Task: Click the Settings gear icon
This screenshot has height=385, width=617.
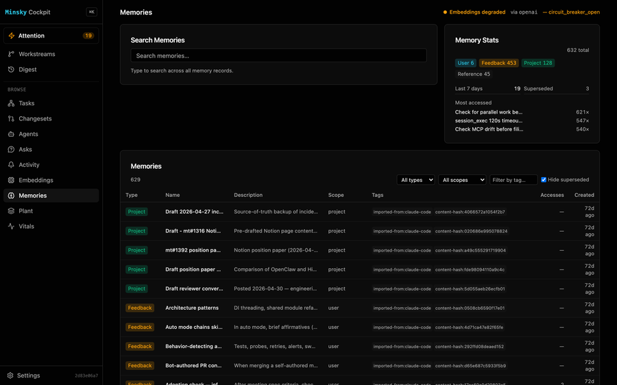Action: click(10, 375)
